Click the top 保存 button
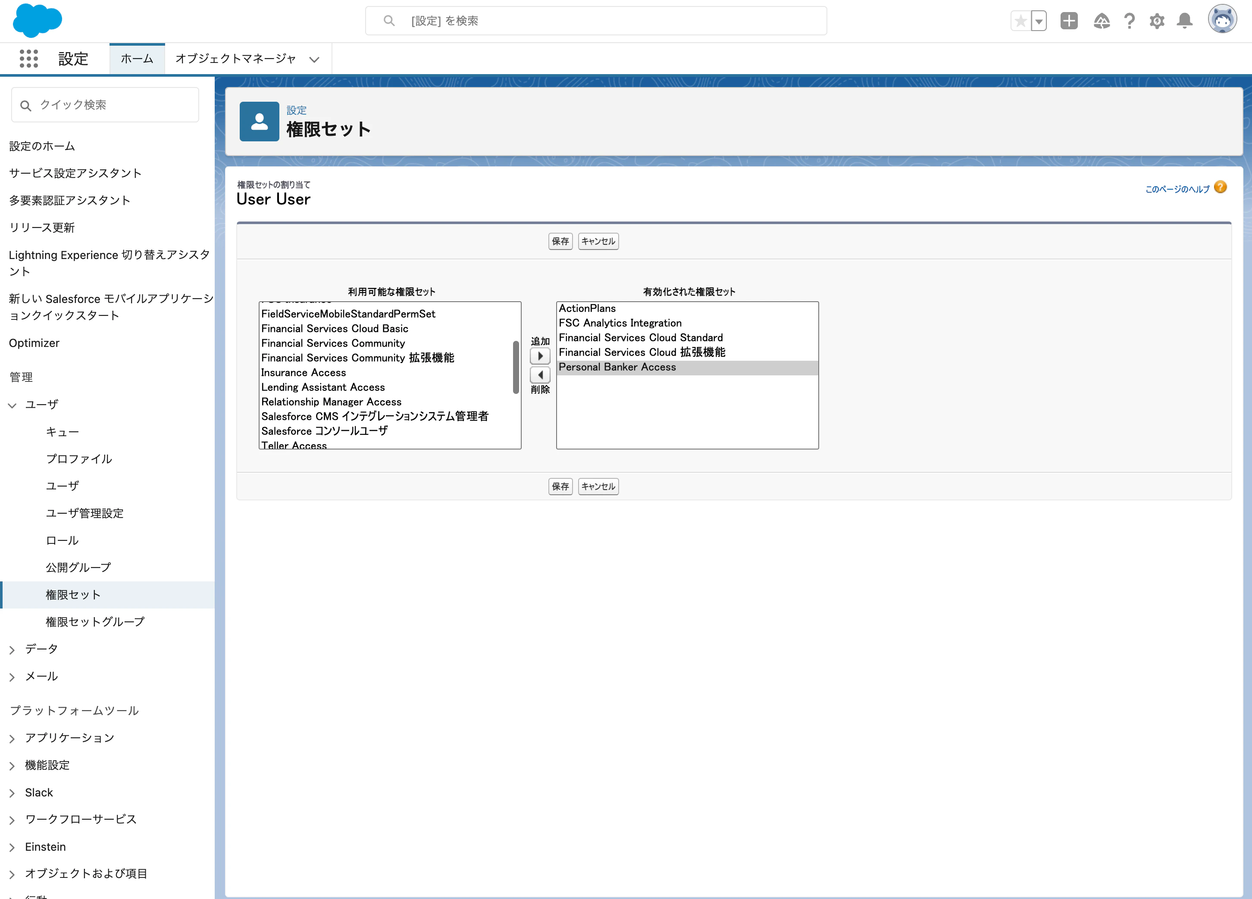 [560, 241]
